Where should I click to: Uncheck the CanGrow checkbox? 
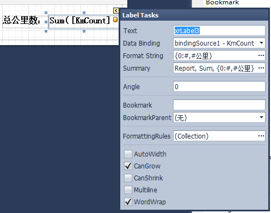pyautogui.click(x=128, y=166)
